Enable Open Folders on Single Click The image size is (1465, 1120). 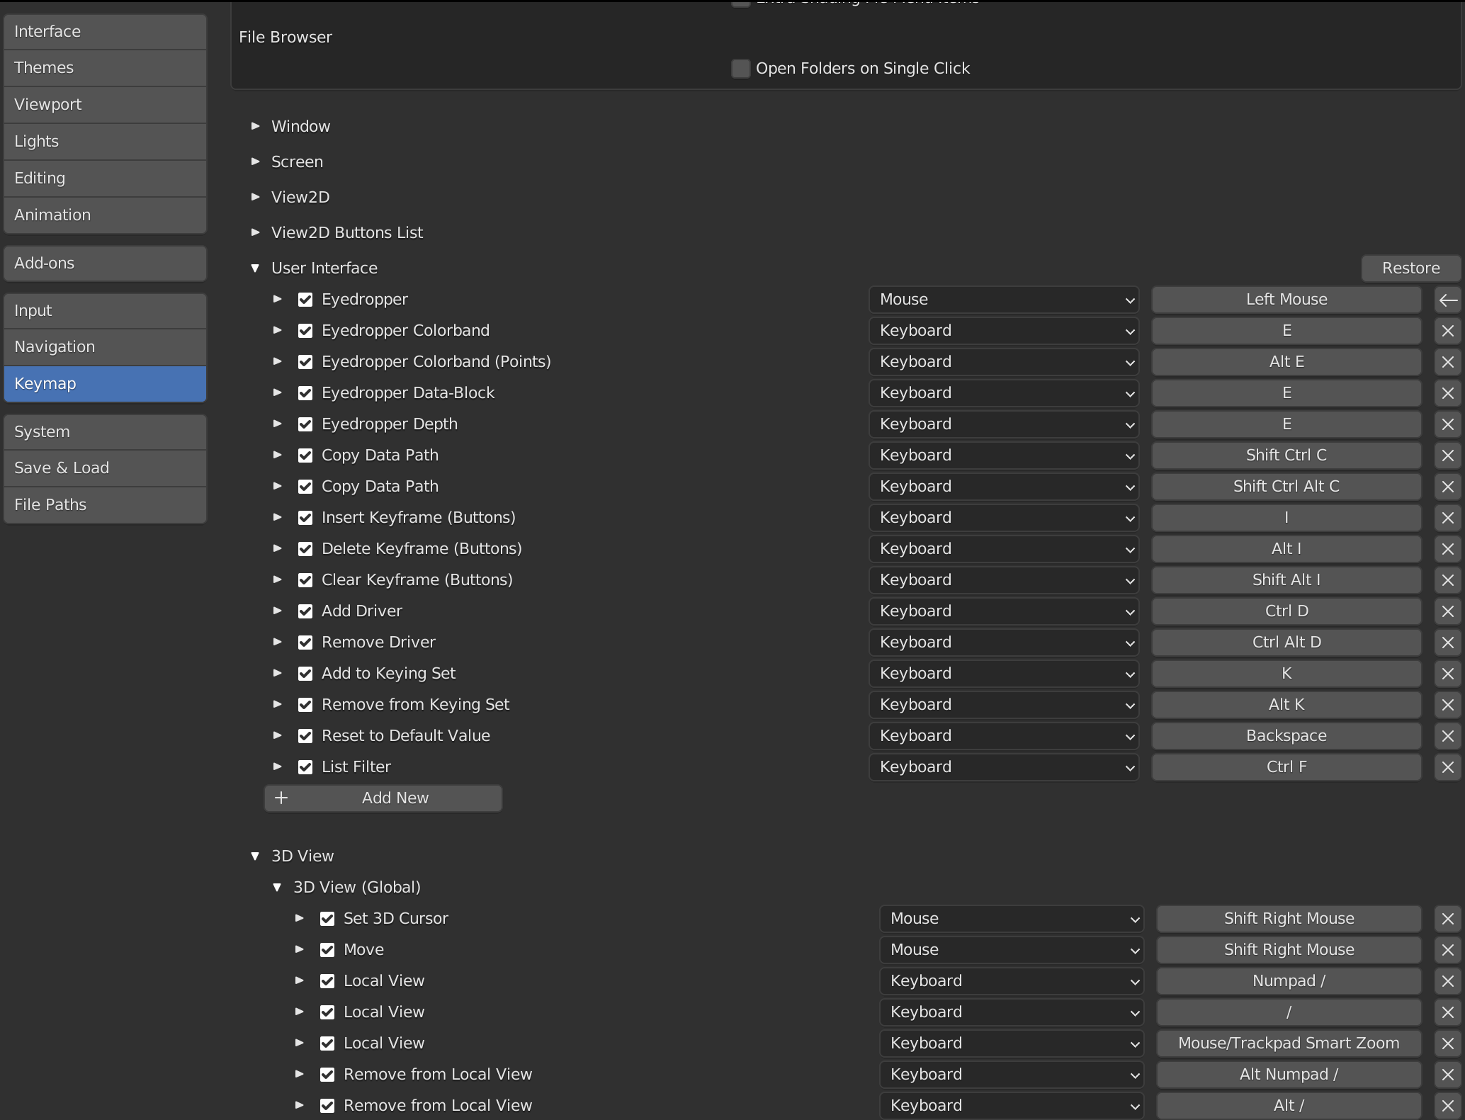(740, 68)
